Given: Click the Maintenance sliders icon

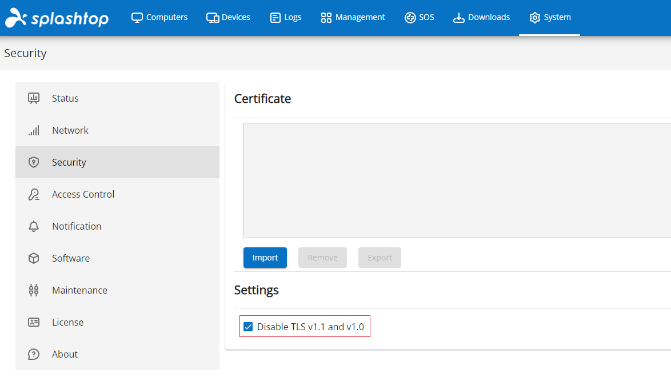Looking at the screenshot, I should (x=34, y=290).
